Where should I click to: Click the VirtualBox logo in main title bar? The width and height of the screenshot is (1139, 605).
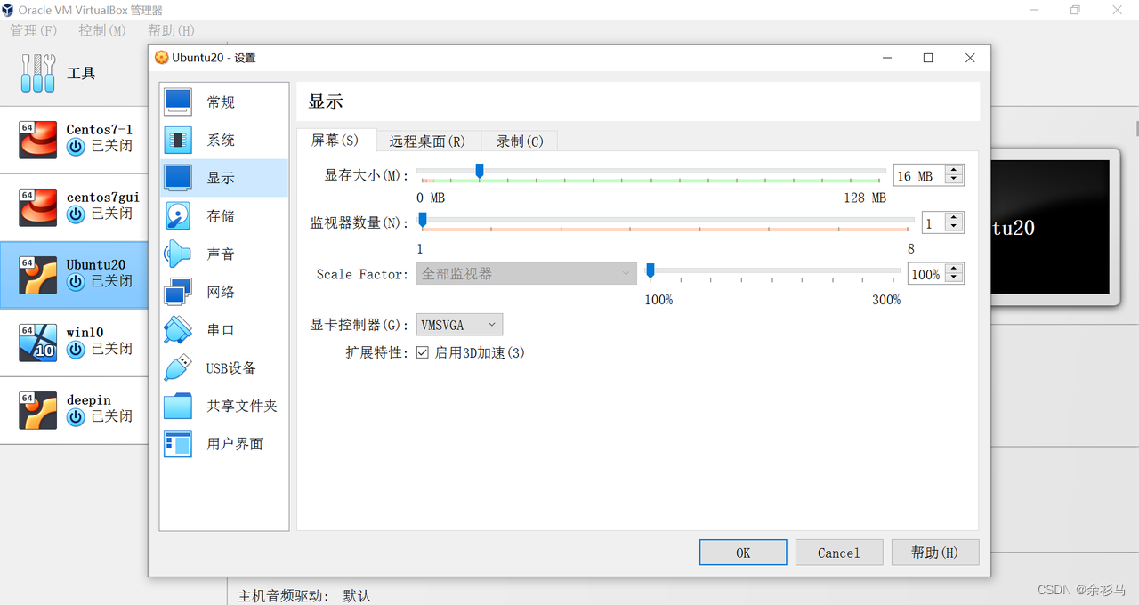pyautogui.click(x=8, y=10)
